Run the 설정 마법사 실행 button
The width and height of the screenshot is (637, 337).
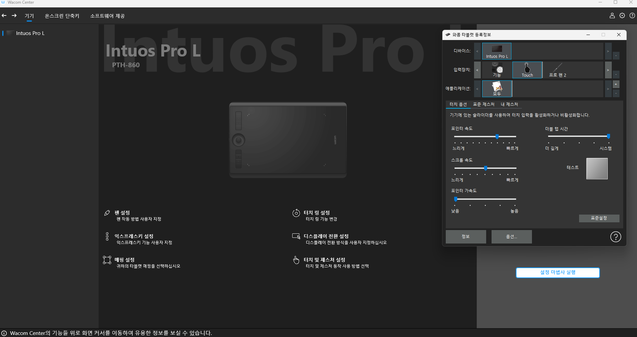pos(558,272)
